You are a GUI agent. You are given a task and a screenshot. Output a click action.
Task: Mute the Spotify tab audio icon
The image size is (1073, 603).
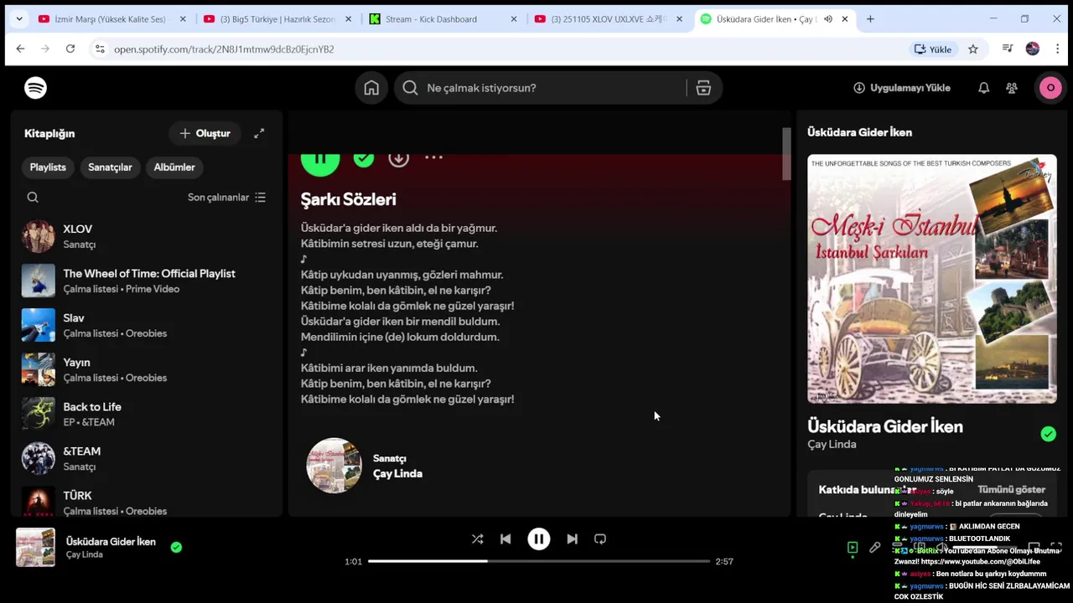(828, 18)
